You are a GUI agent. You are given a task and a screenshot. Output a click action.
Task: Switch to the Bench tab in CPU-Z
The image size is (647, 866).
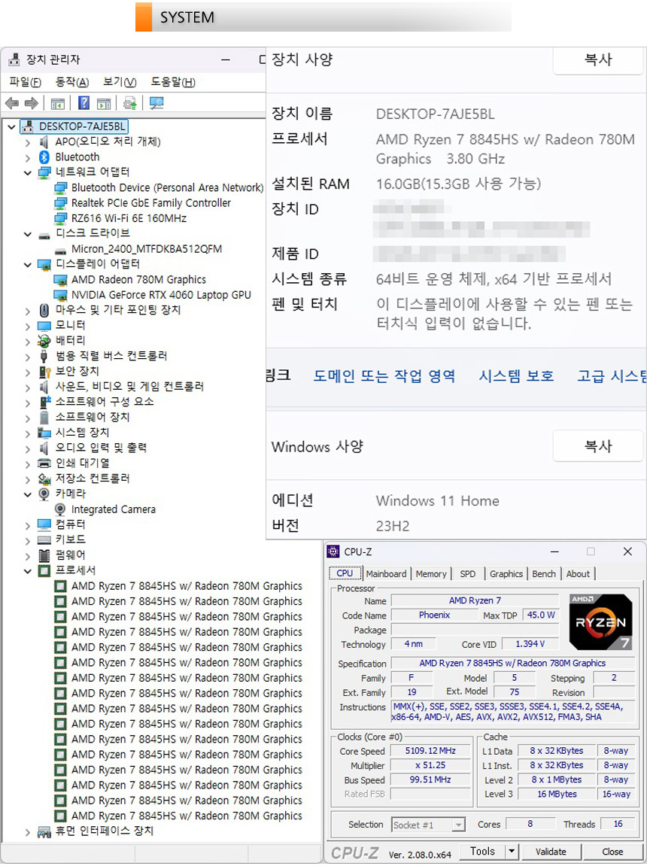coord(544,574)
